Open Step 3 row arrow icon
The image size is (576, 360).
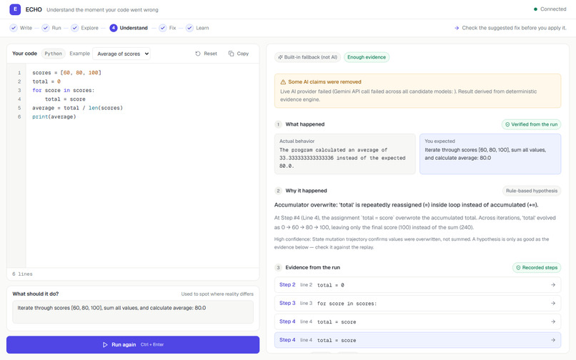[x=553, y=303]
